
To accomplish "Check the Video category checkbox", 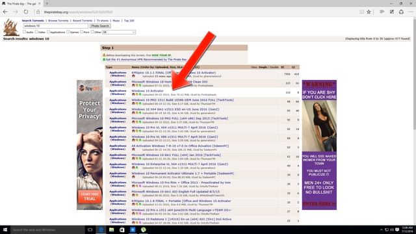I will (x=36, y=32).
